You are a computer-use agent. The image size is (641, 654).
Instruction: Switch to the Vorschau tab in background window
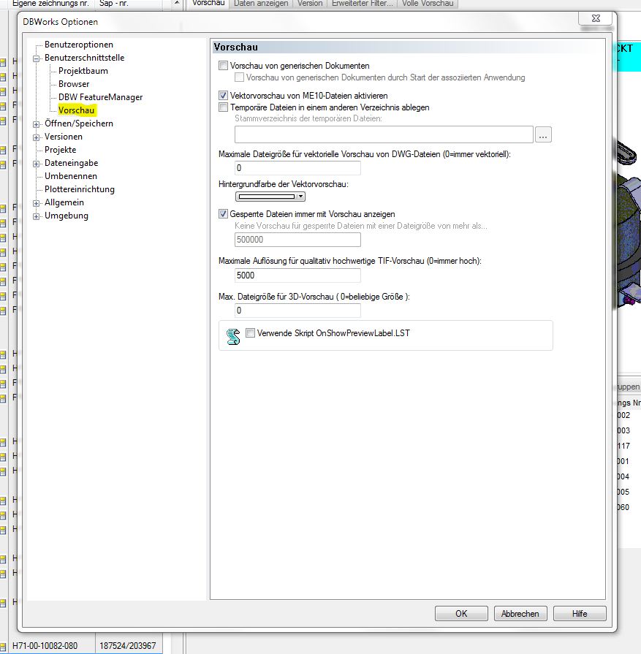click(208, 4)
